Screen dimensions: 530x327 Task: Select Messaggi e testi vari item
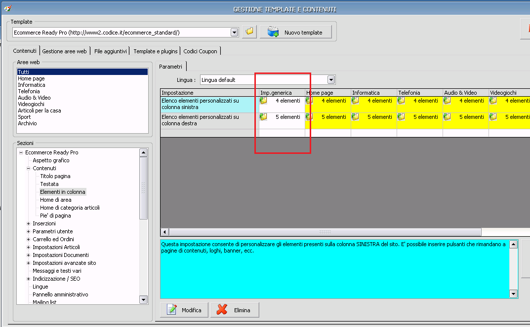[57, 271]
